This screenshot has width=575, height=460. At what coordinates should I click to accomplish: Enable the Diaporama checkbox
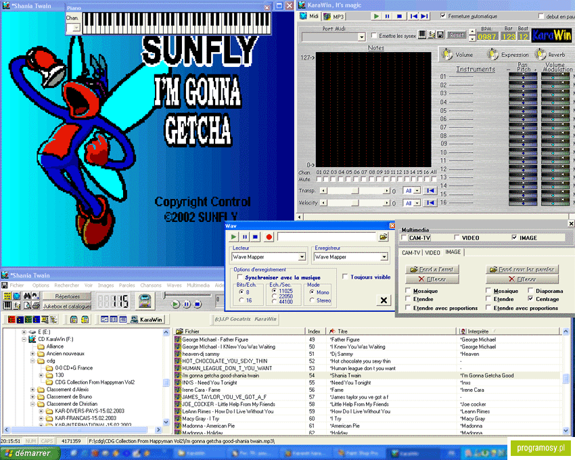[x=530, y=290]
